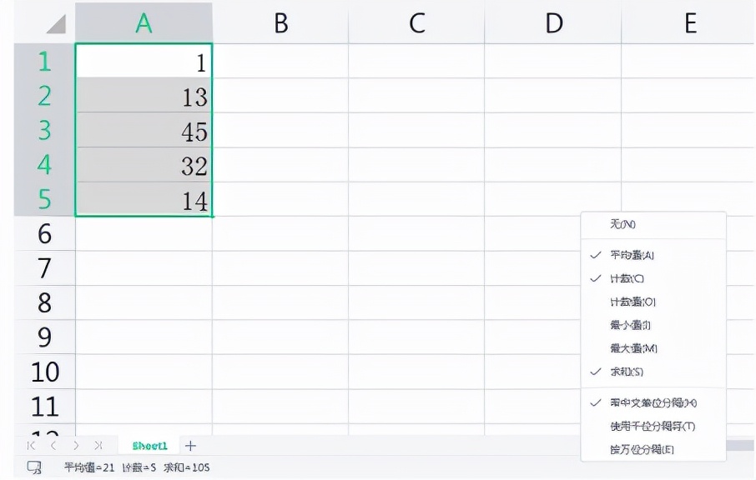Image resolution: width=756 pixels, height=480 pixels.
Task: Click the select-all corner triangle
Action: point(55,23)
